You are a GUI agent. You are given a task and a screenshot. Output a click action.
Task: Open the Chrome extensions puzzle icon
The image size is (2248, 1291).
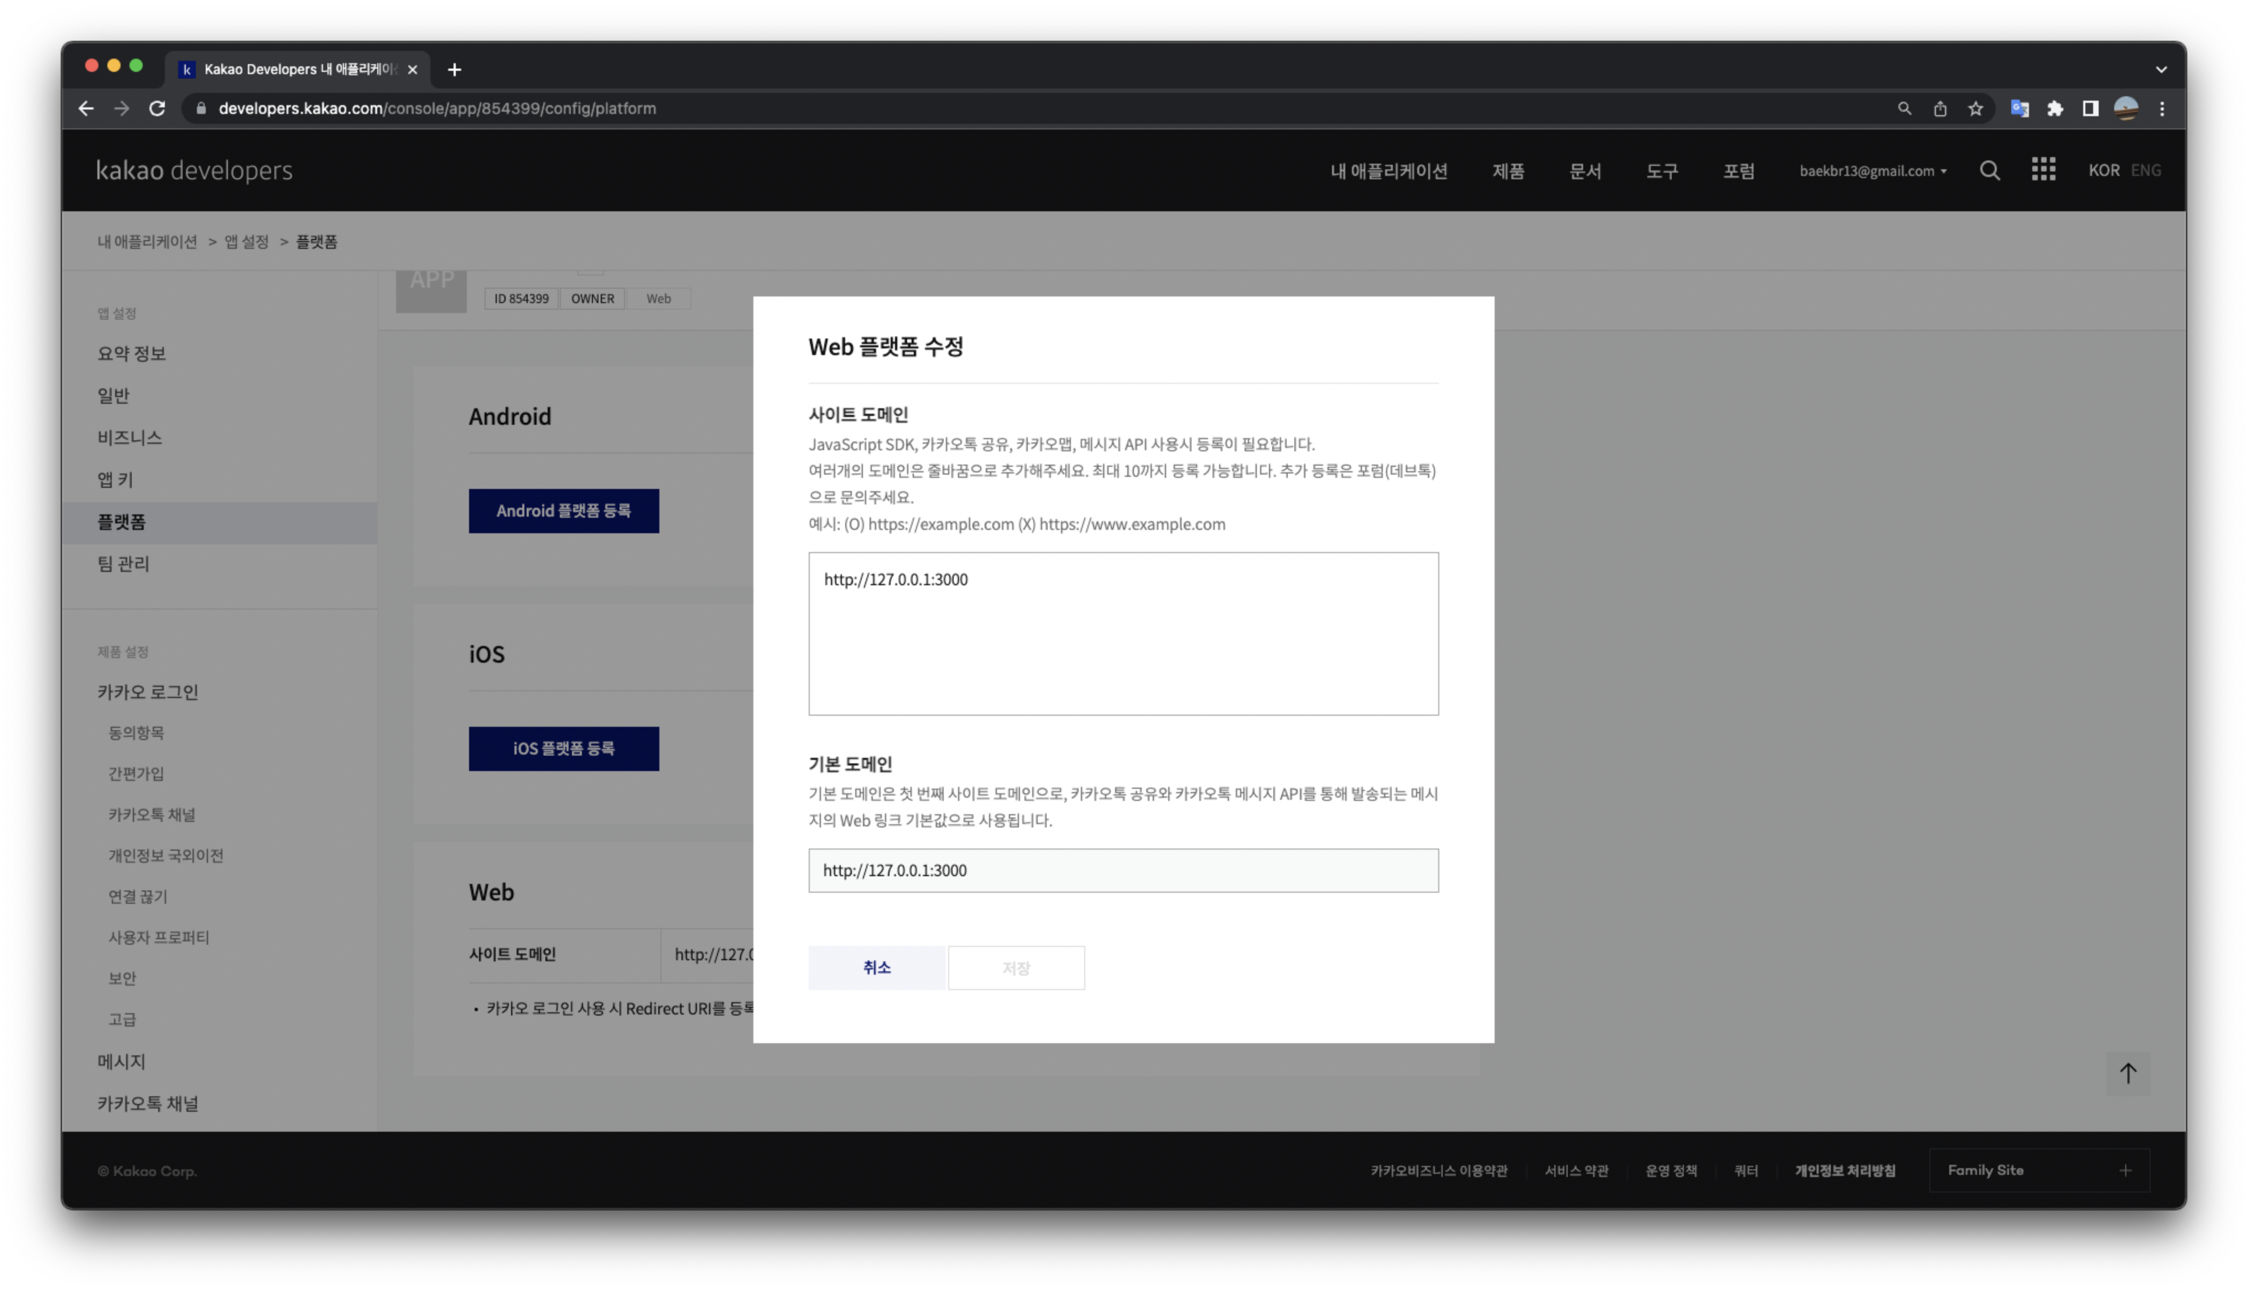tap(2055, 108)
